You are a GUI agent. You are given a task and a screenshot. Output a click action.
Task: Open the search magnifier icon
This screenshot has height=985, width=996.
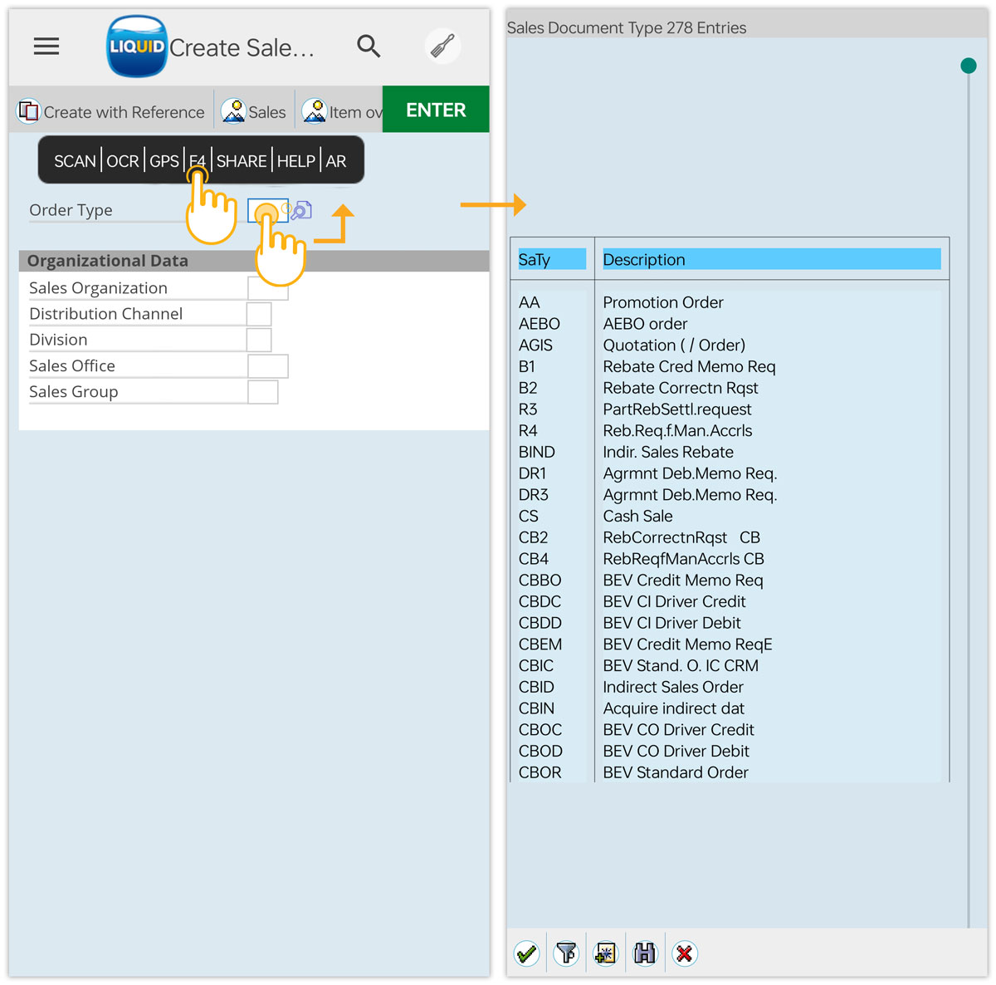tap(369, 46)
